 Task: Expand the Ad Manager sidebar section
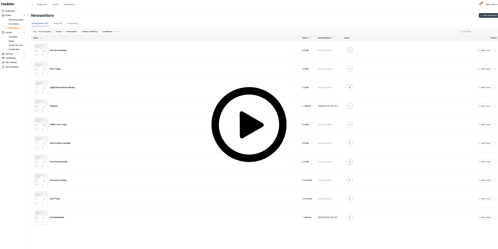24,58
